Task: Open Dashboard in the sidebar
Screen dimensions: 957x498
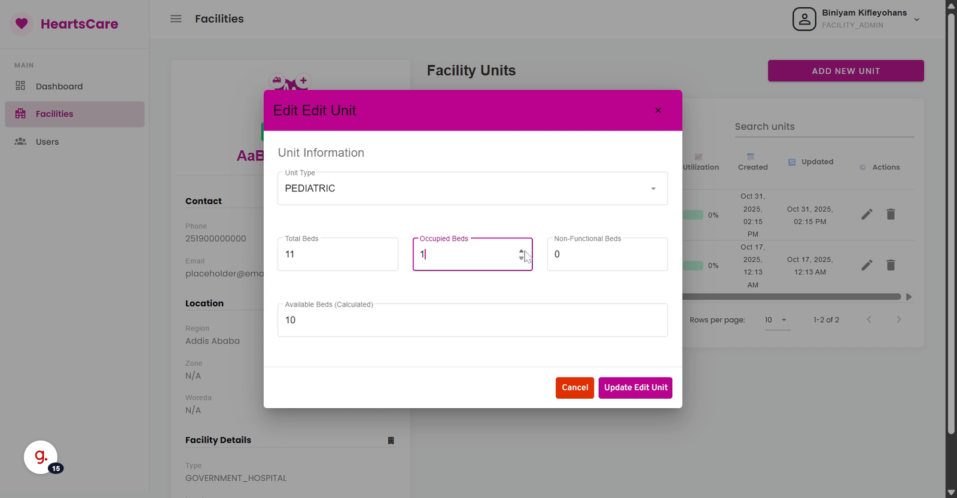Action: (59, 86)
